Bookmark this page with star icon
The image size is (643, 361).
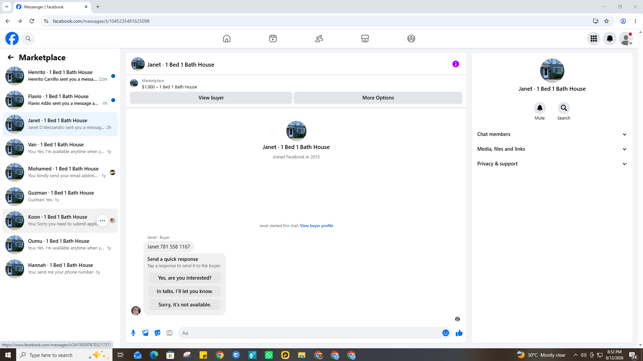(606, 21)
